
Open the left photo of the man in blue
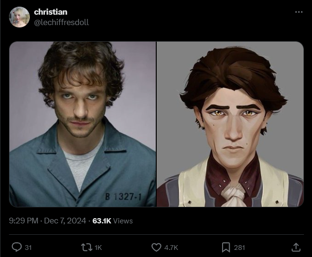(82, 124)
